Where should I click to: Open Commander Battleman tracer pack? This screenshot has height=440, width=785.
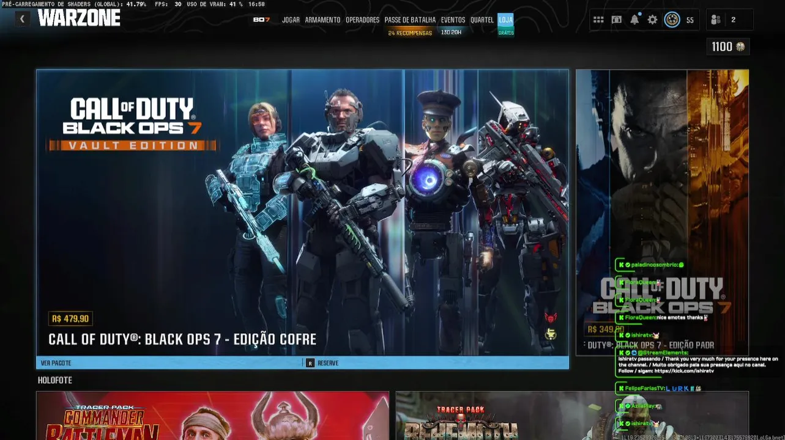[x=212, y=416]
